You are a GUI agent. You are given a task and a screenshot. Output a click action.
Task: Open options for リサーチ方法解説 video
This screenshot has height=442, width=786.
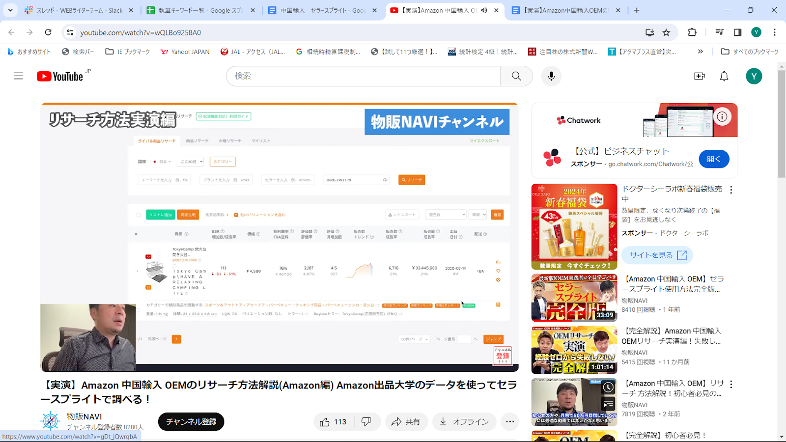click(x=731, y=384)
